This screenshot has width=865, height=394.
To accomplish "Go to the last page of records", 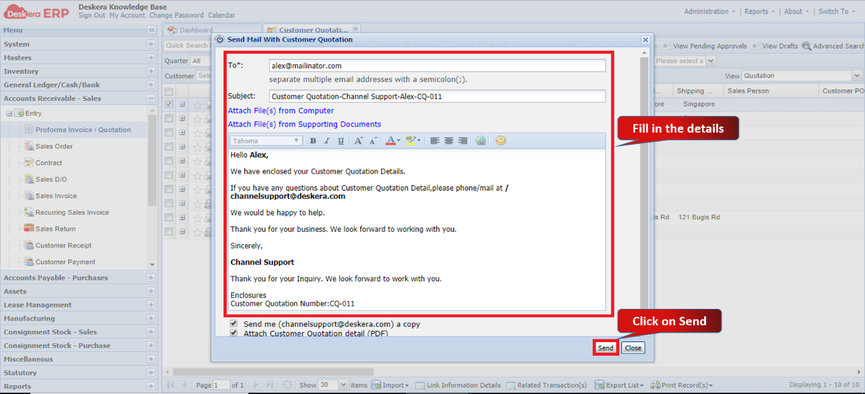I will pos(270,385).
